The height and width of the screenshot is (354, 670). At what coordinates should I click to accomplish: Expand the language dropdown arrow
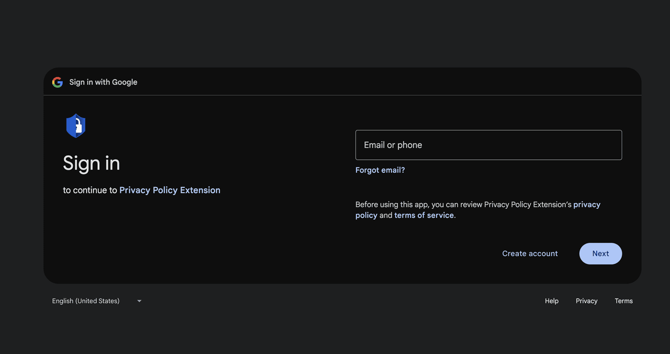(139, 301)
